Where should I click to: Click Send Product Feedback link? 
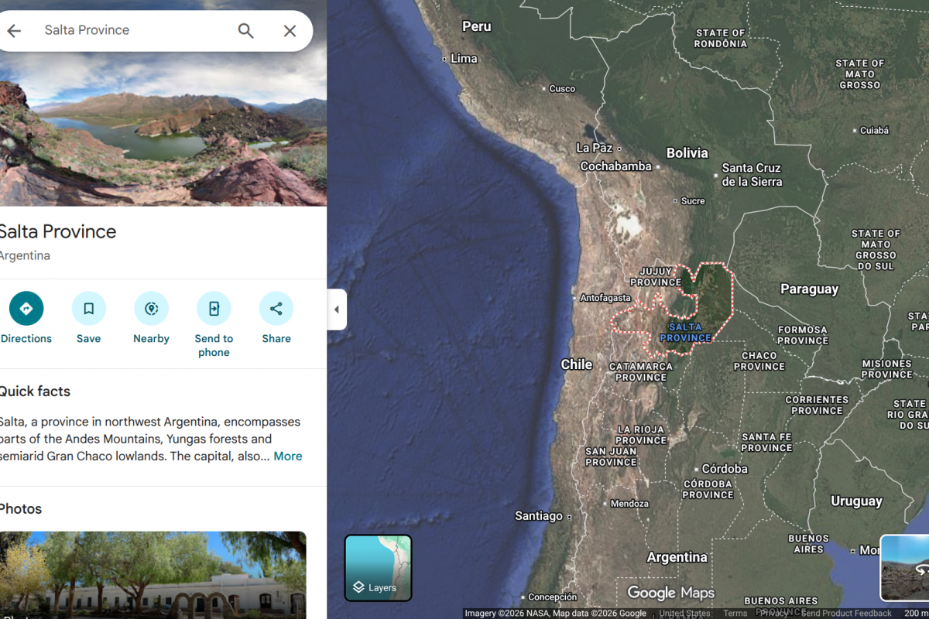[846, 614]
